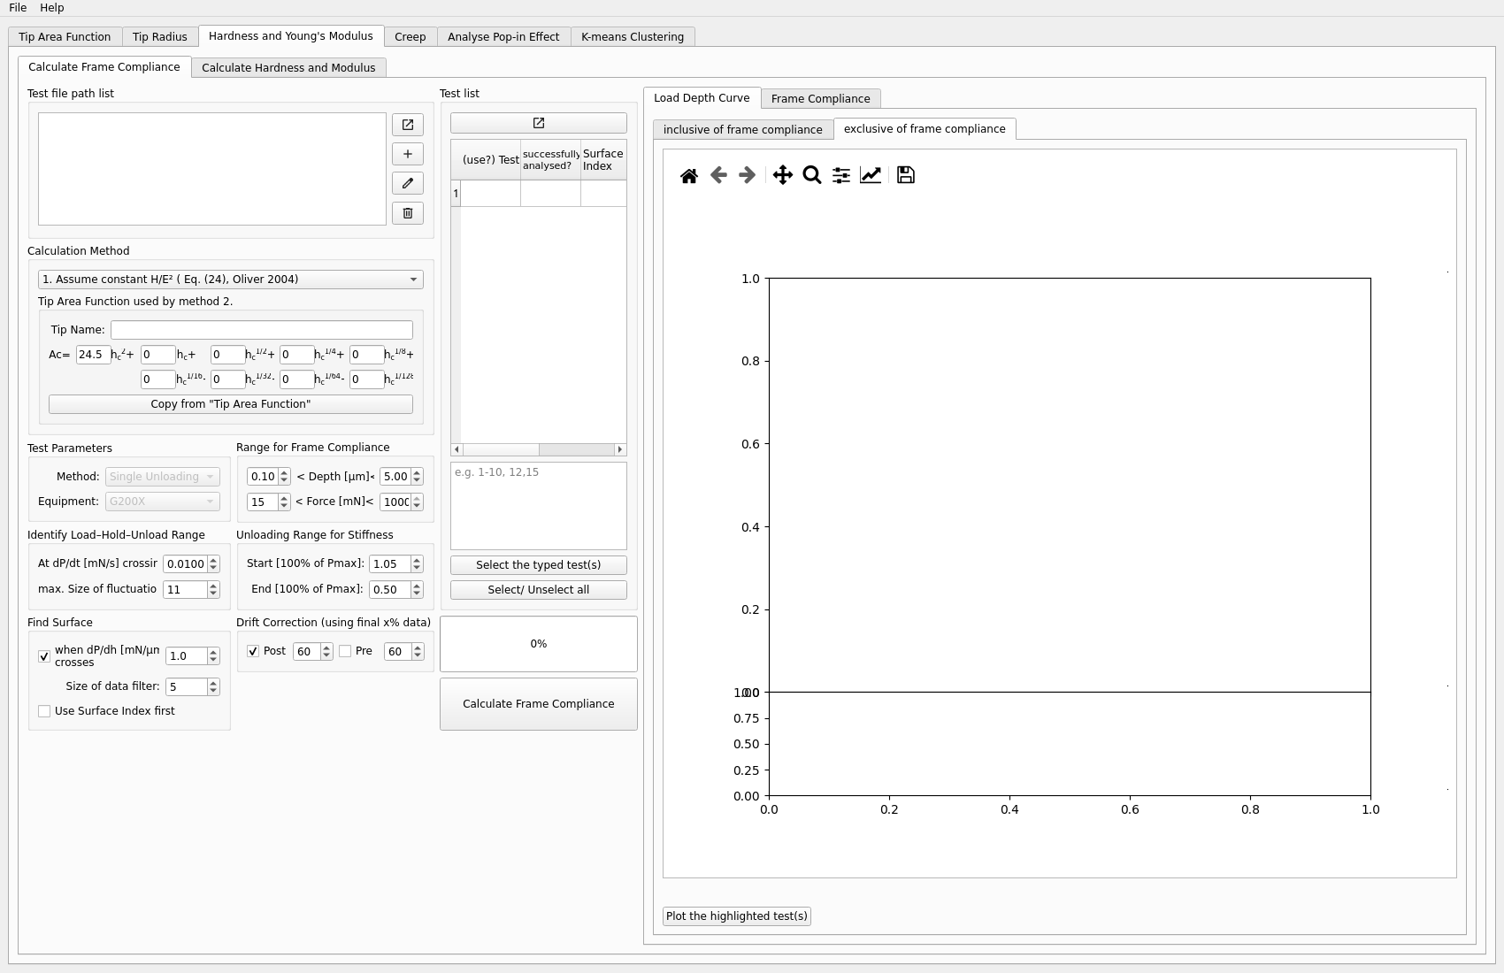Screen dimensions: 1504x973
Task: Click Copy from "Tip Area Function" button
Action: tap(230, 404)
